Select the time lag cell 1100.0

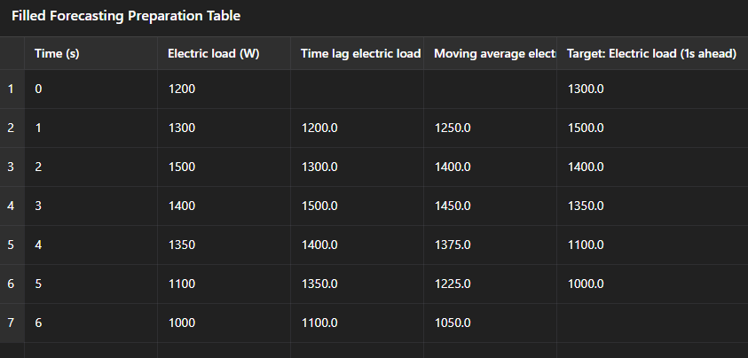(357, 323)
